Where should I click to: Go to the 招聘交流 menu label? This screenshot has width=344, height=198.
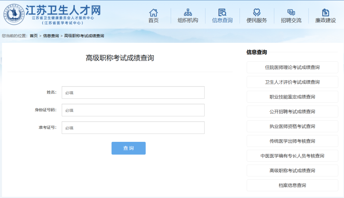[x=291, y=20]
